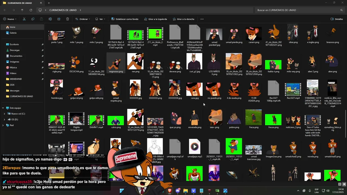Open Música in the sidebar

pyautogui.click(x=22, y=67)
